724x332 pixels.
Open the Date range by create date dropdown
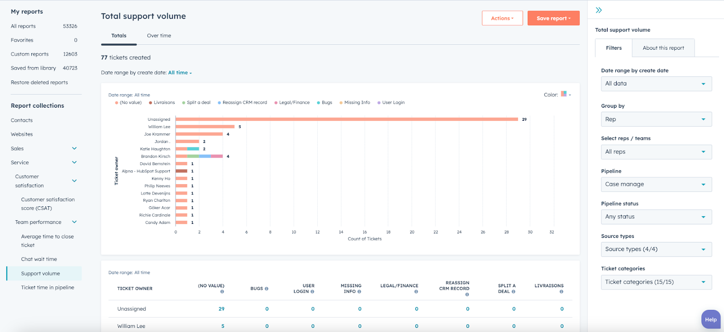(656, 84)
